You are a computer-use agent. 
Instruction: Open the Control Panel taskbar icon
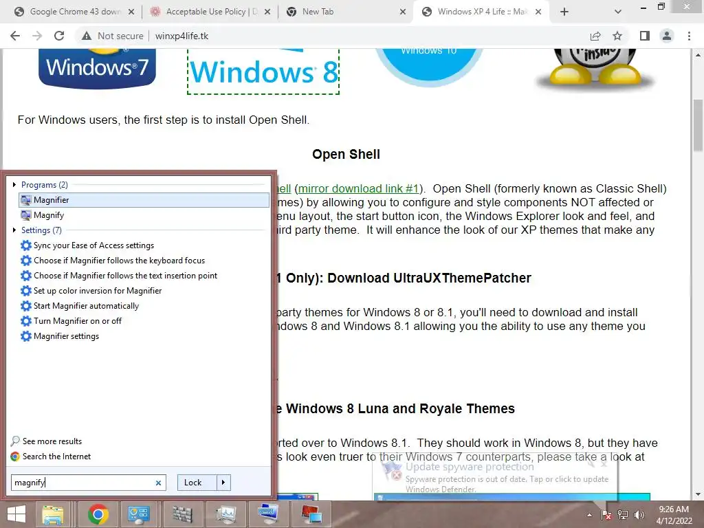tap(139, 514)
